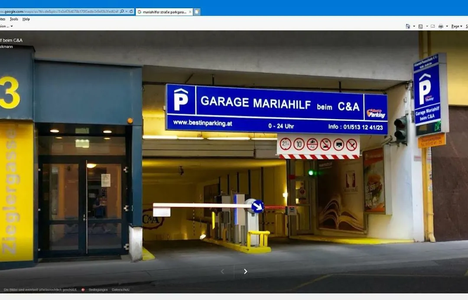This screenshot has height=300, width=468.
Task: Open the Tools menu
Action: coord(14,19)
